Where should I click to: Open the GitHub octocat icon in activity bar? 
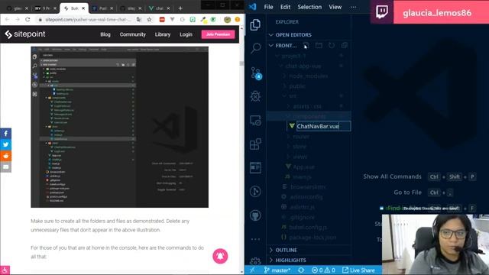click(255, 215)
